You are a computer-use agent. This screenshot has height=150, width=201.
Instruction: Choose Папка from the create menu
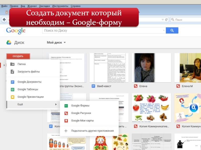click(33, 64)
